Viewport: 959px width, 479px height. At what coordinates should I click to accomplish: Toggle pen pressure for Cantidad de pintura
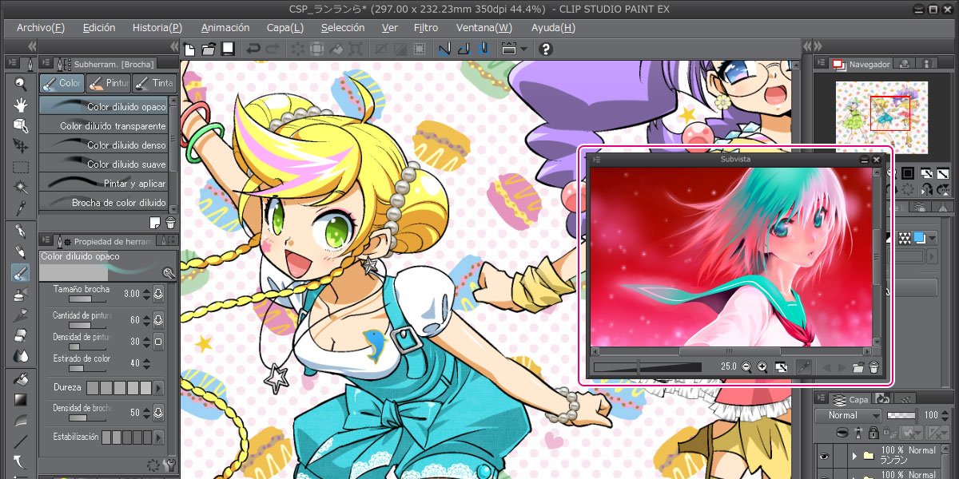coord(158,319)
